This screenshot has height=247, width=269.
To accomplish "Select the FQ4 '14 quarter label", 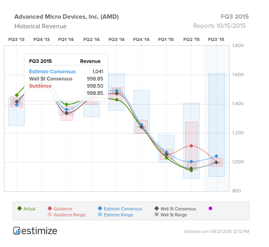I will (x=141, y=39).
